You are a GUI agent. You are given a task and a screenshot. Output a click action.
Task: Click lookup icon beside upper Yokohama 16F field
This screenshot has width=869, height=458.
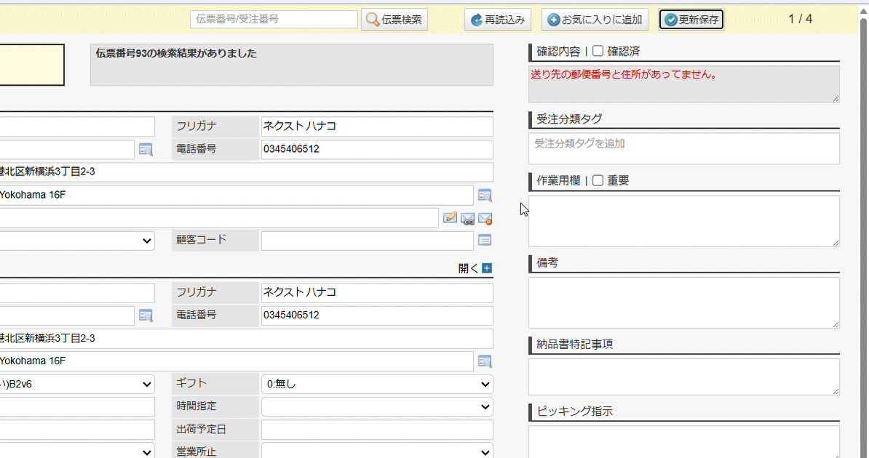485,195
